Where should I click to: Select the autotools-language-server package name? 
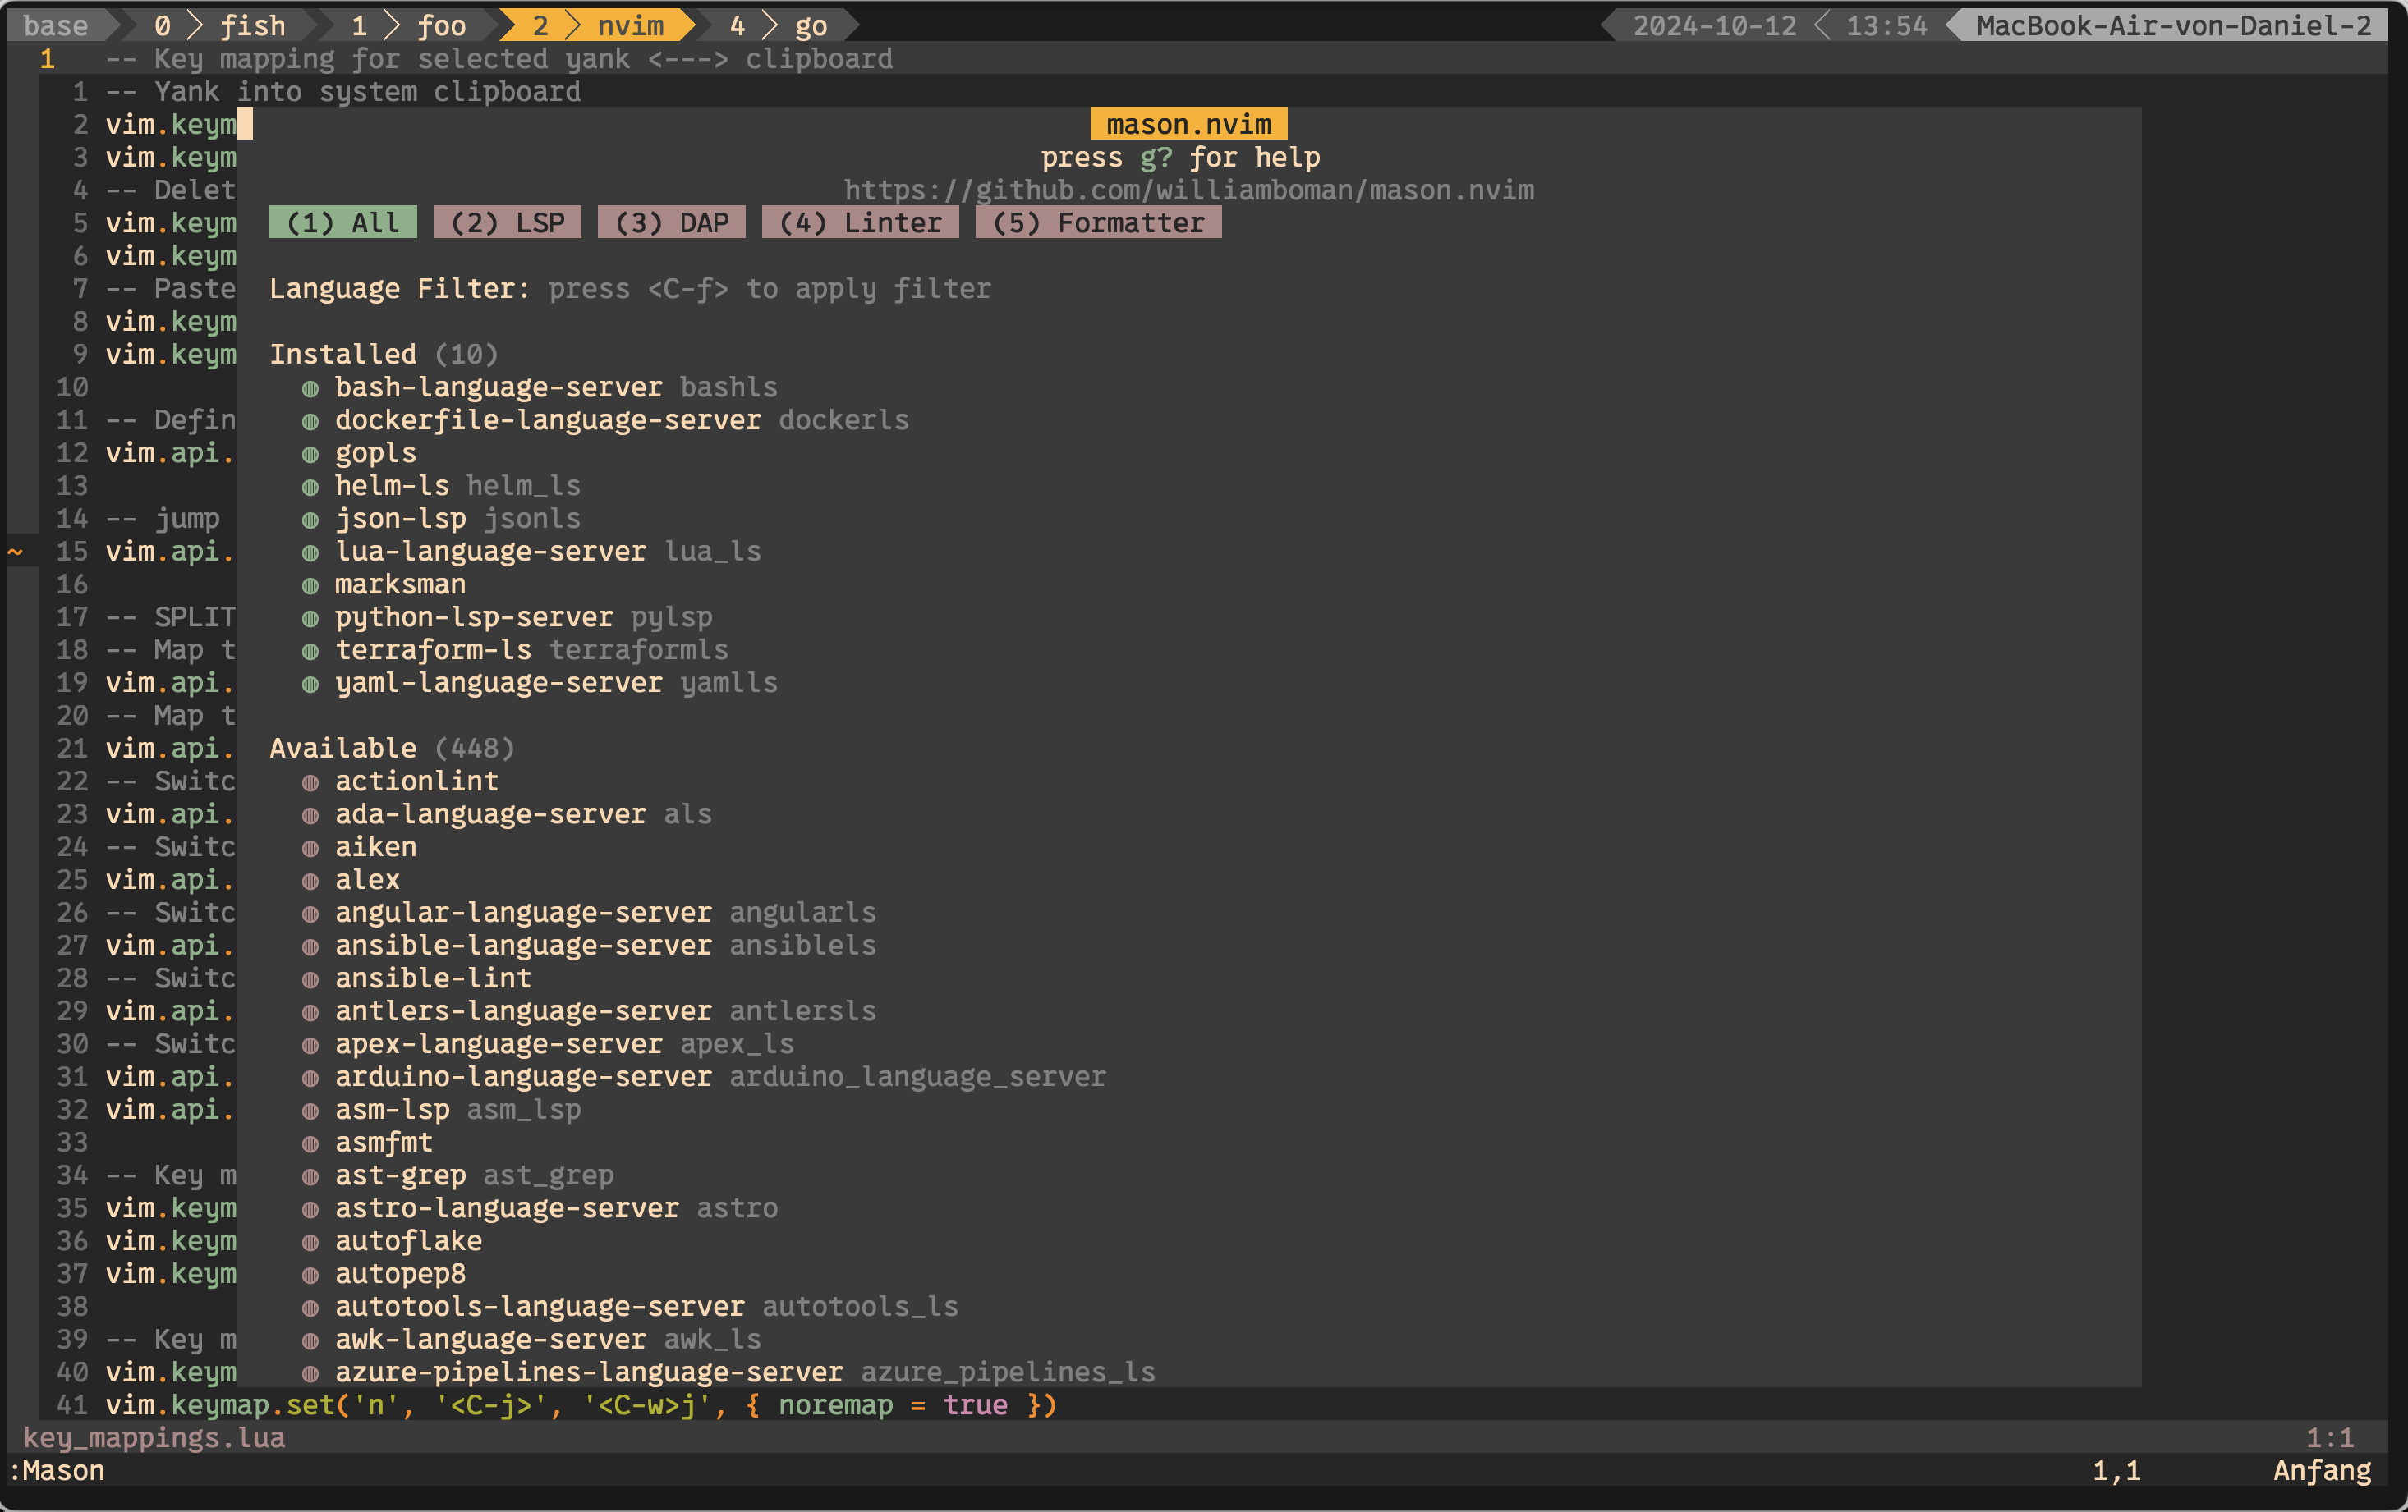pyautogui.click(x=540, y=1306)
